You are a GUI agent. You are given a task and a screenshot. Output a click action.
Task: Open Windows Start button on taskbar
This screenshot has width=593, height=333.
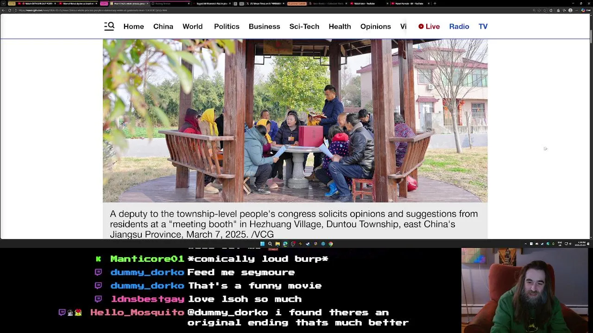(x=262, y=244)
